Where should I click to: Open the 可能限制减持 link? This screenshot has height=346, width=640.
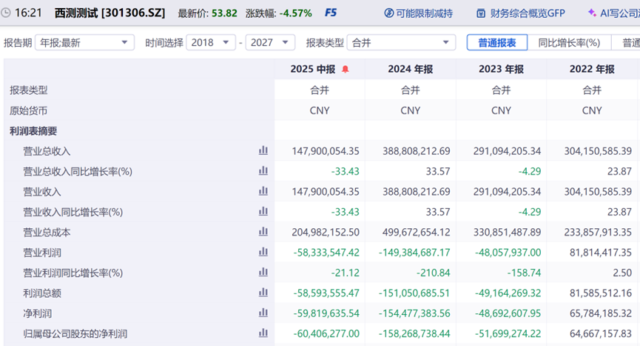[418, 13]
